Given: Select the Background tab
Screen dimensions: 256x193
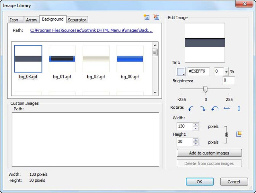Looking at the screenshot, I should [x=53, y=19].
